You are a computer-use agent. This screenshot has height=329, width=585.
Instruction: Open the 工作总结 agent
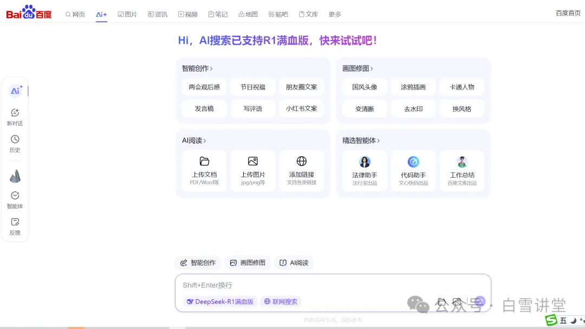462,171
